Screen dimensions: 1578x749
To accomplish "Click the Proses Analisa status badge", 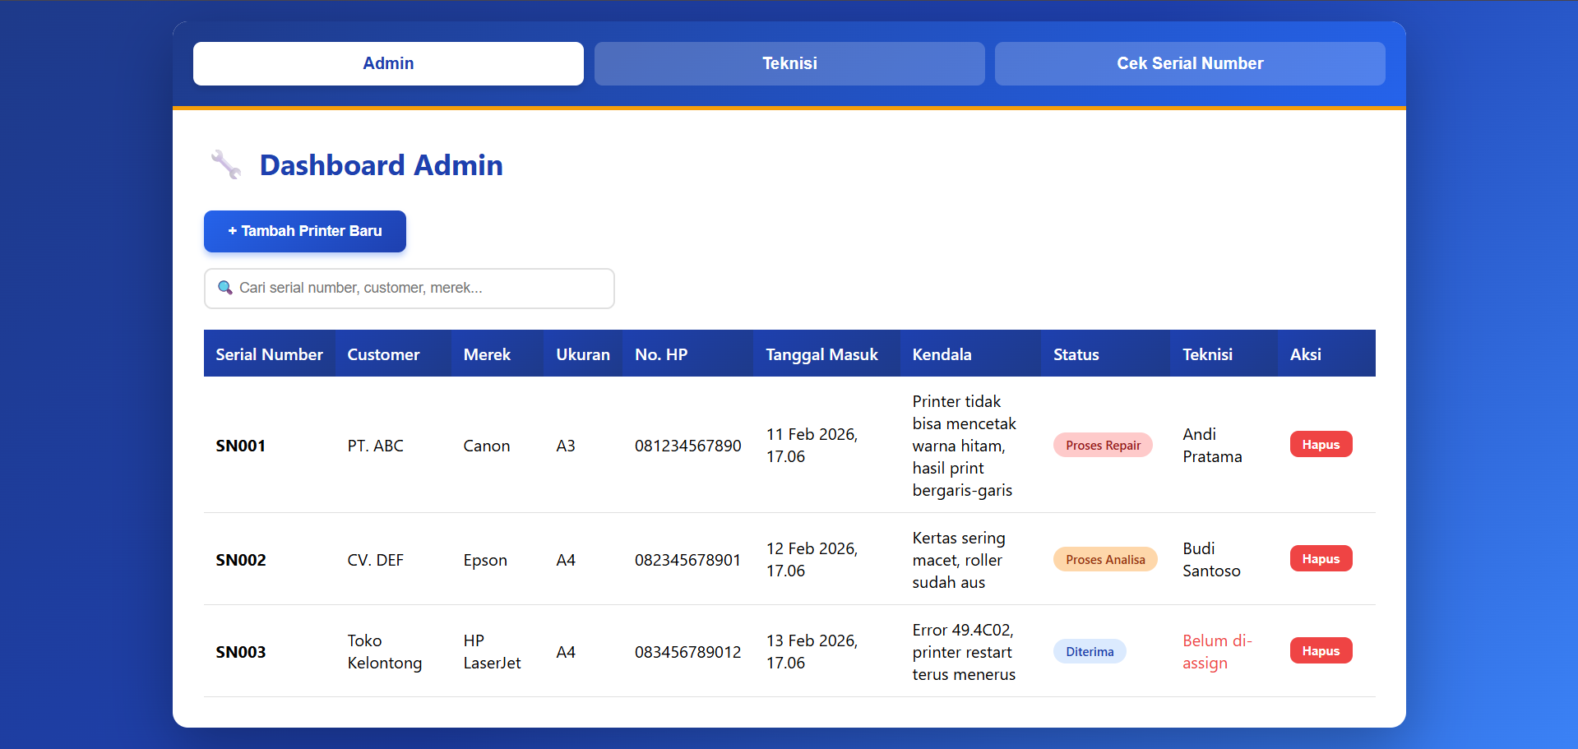I will pyautogui.click(x=1104, y=558).
